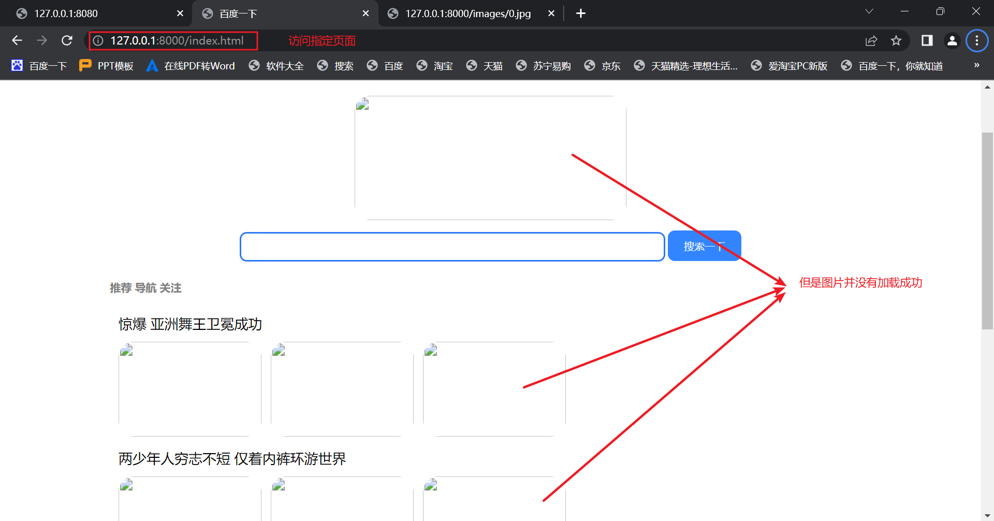This screenshot has height=521, width=994.
Task: Go back to the previous page
Action: point(17,40)
